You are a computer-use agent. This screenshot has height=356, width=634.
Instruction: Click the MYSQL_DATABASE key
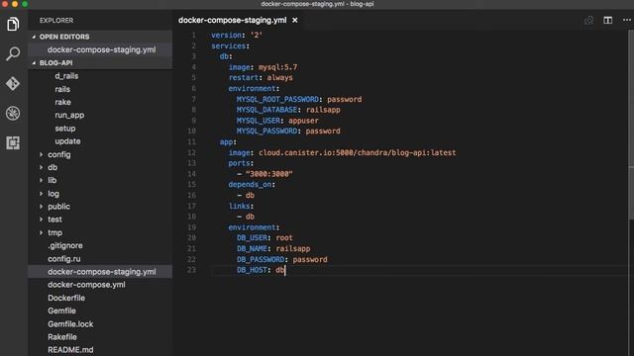[x=266, y=110]
